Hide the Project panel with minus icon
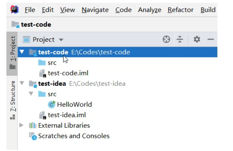 [x=211, y=40]
